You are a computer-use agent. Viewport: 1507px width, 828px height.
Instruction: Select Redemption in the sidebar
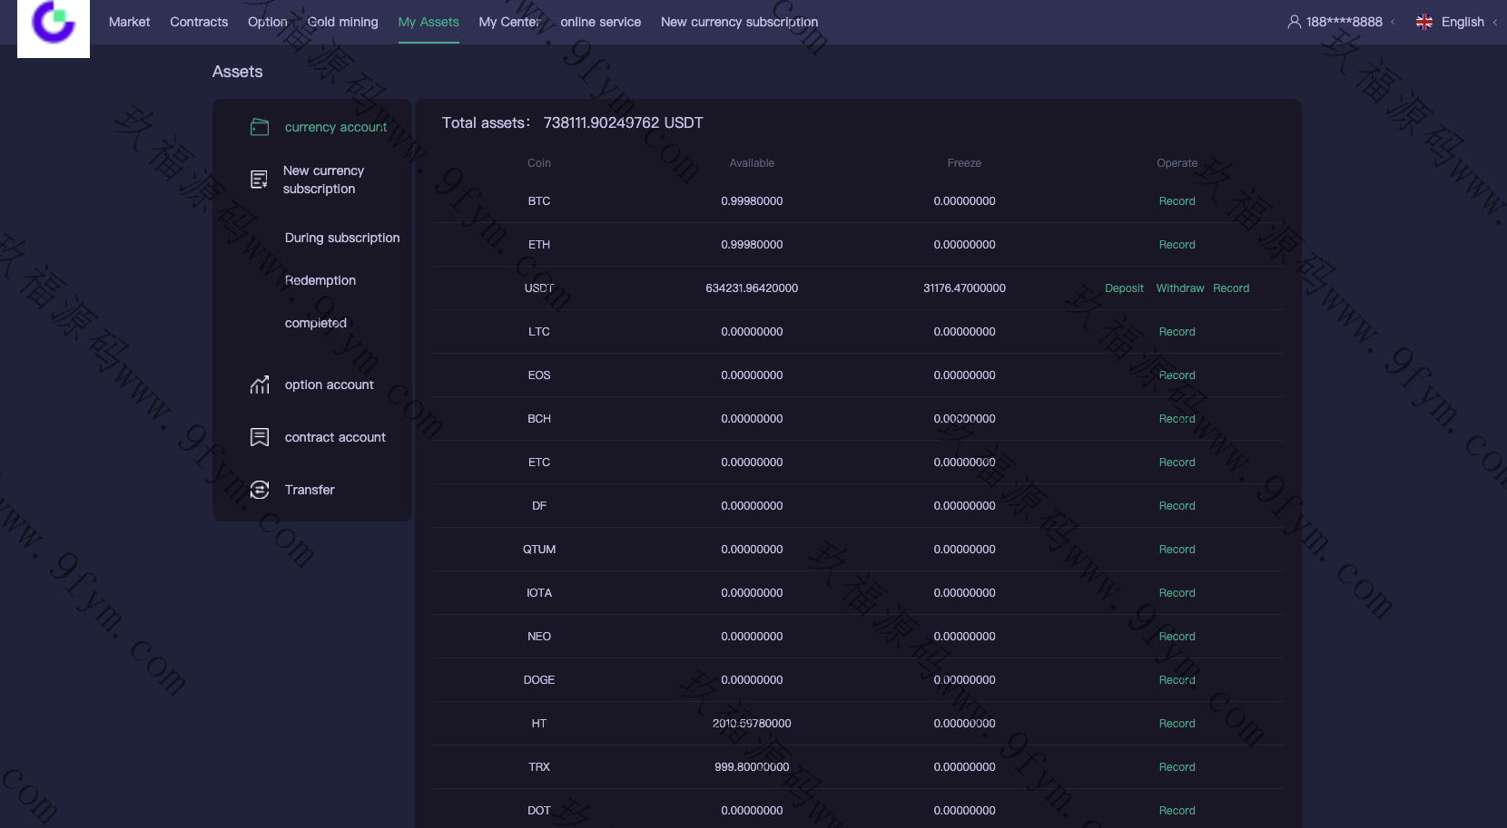coord(320,280)
